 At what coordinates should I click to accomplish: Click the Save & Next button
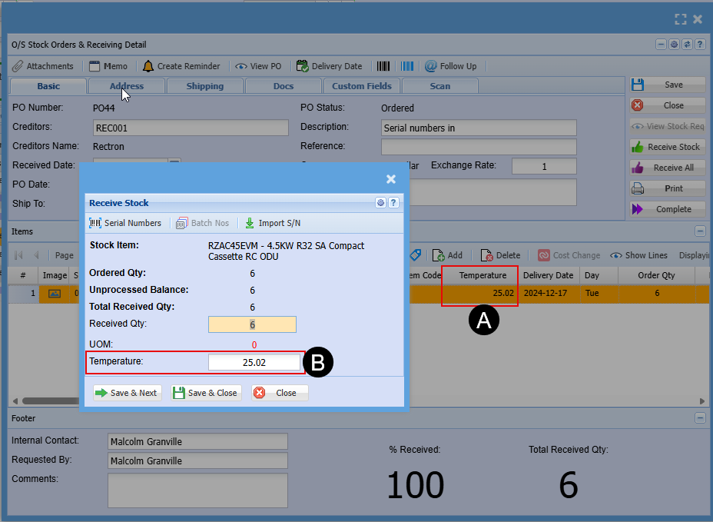(x=126, y=393)
